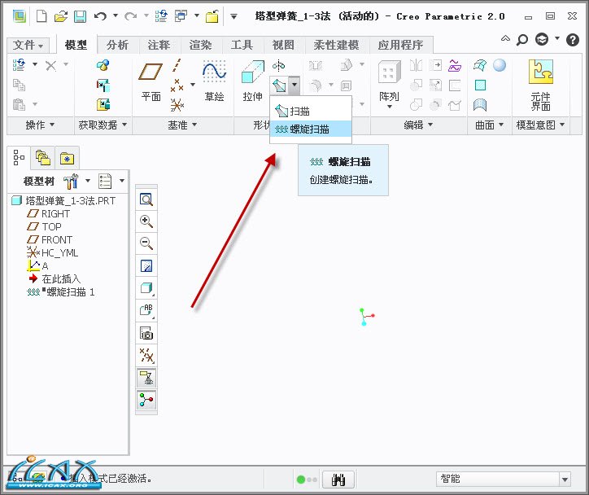Toggle annotation display icon
Image resolution: width=589 pixels, height=495 pixels.
click(x=146, y=378)
